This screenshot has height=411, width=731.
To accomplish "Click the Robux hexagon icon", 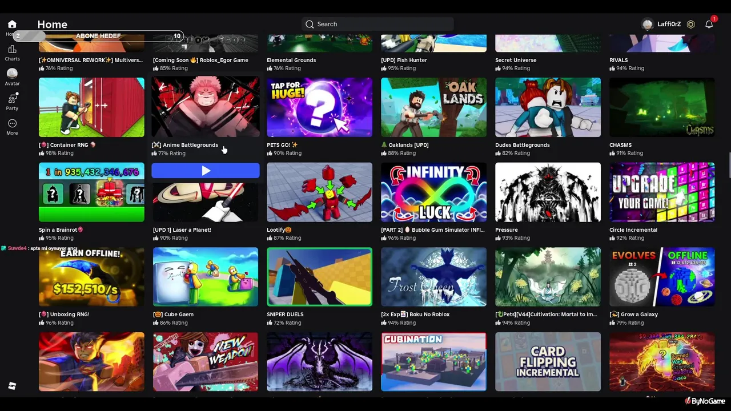I will [690, 25].
